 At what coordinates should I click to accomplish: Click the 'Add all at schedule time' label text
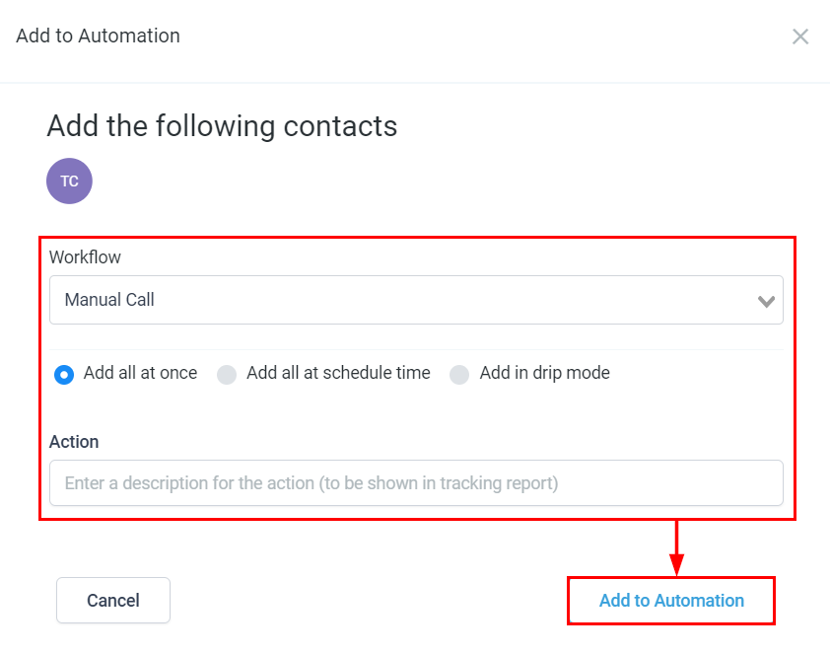pyautogui.click(x=338, y=373)
